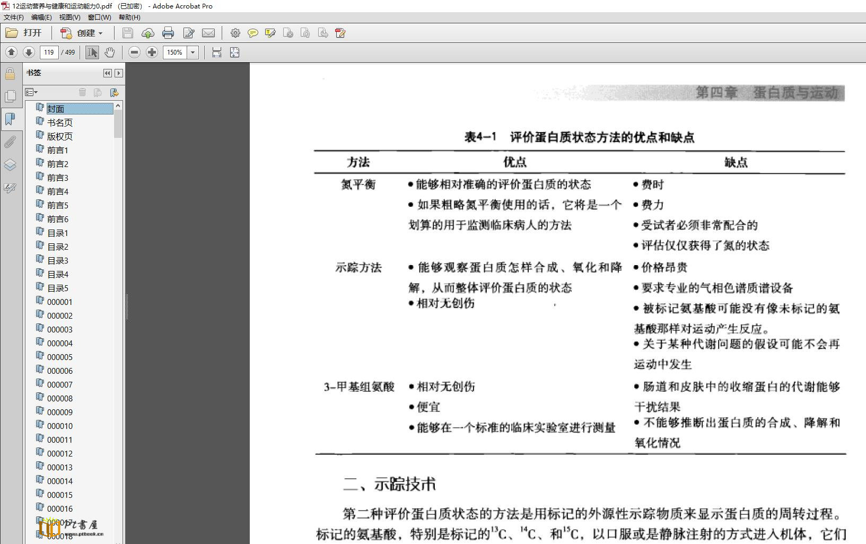Go to previous page with up arrow
Screen dimensions: 866x544
(12, 52)
